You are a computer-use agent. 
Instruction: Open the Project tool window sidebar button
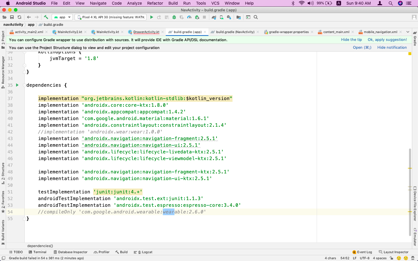point(3,40)
